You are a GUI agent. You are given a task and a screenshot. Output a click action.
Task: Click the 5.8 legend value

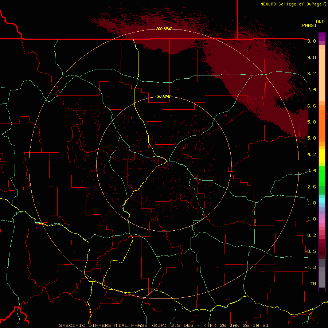coord(312,122)
